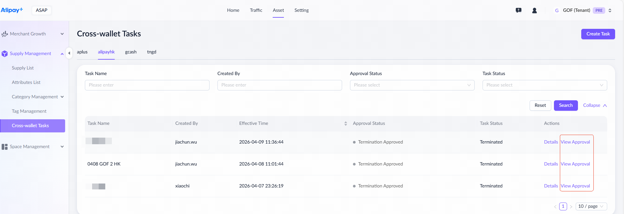Screen dimensions: 624x214
Task: Go to next page arrow
Action: coord(571,206)
